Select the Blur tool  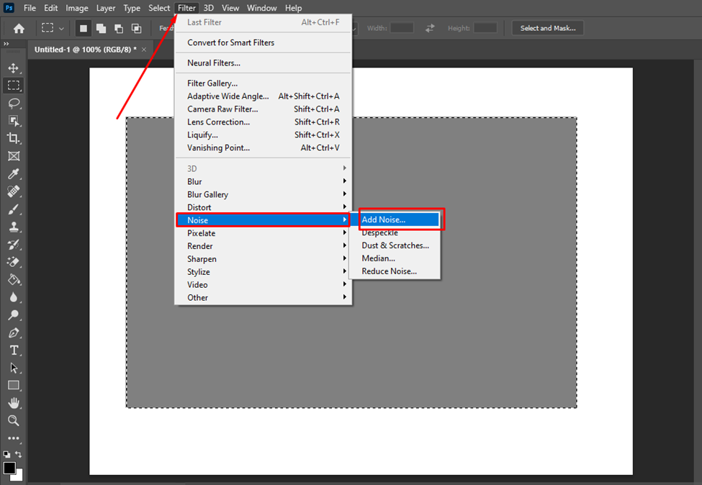[14, 297]
